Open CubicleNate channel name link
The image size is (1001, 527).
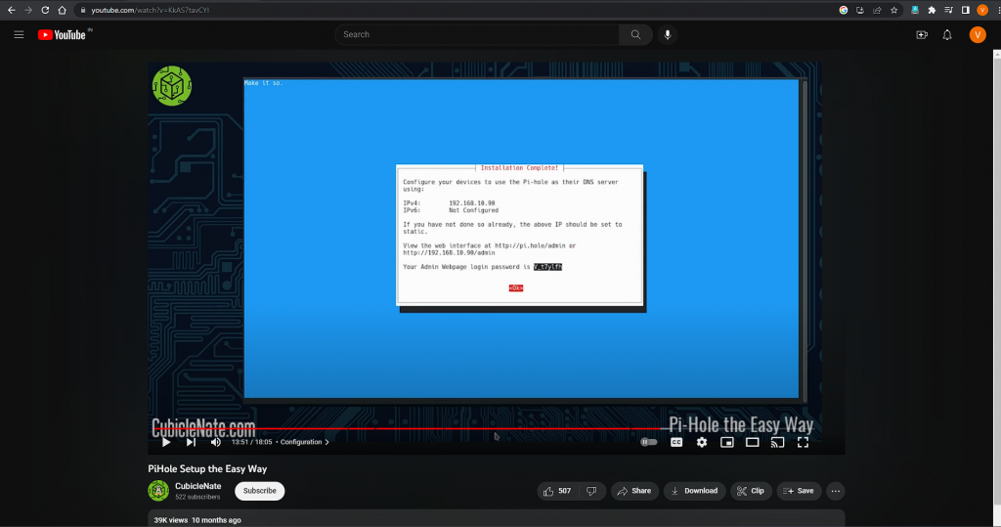[197, 486]
